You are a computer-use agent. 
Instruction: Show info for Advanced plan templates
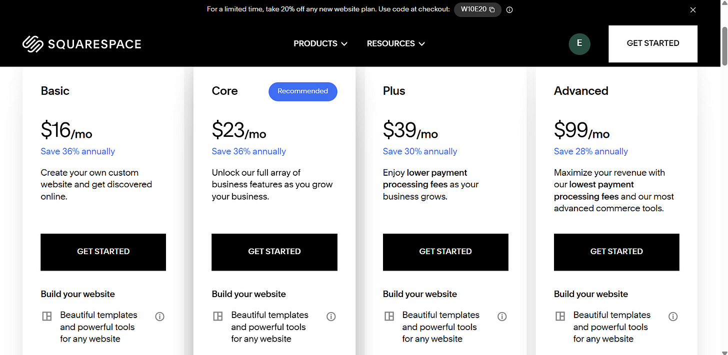[x=673, y=316]
